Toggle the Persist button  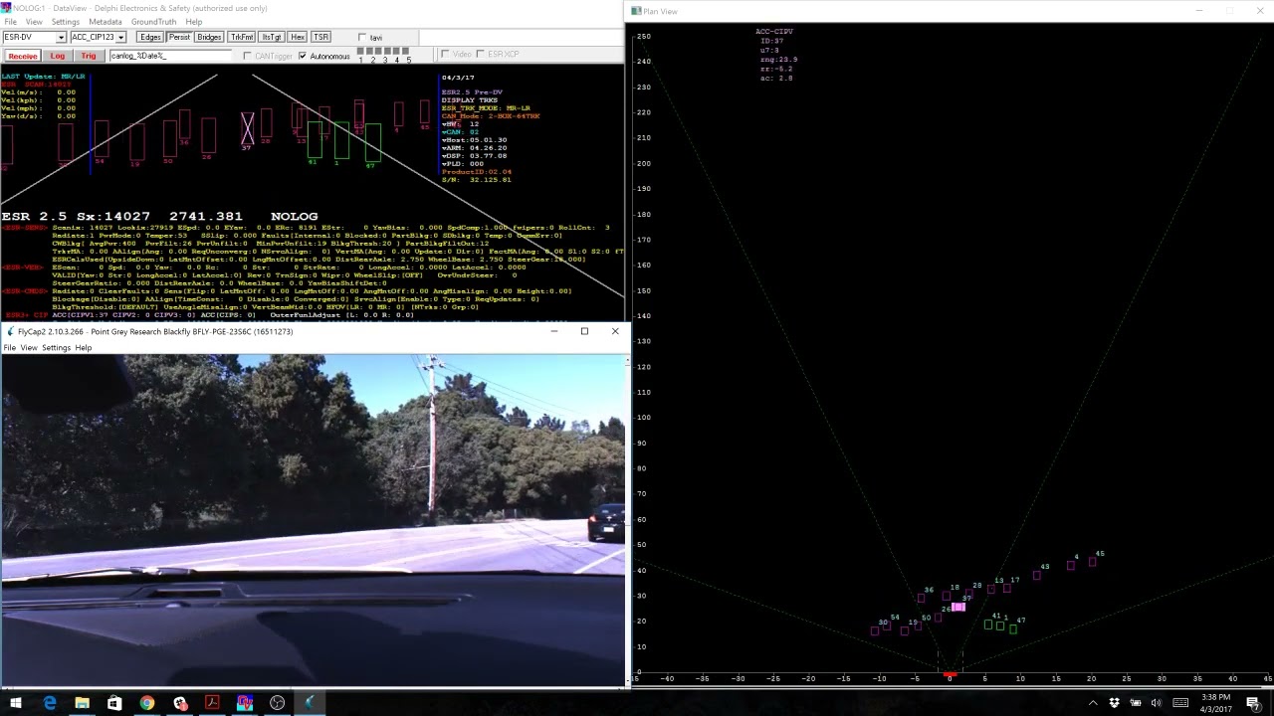[179, 37]
